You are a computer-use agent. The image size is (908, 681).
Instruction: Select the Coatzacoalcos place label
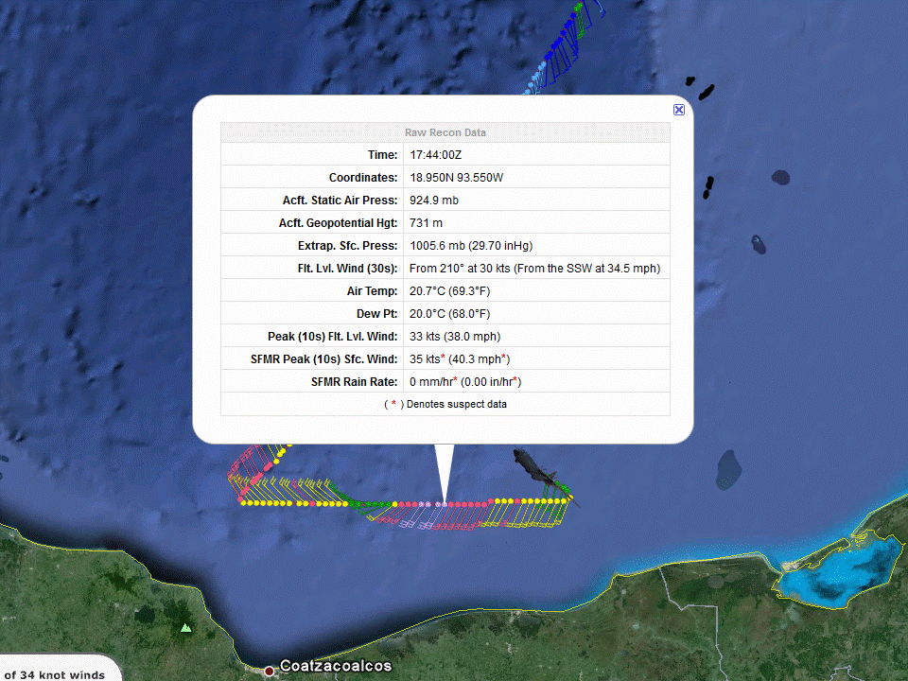(x=335, y=666)
